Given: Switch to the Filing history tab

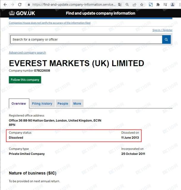Looking at the screenshot, I should click(x=42, y=104).
